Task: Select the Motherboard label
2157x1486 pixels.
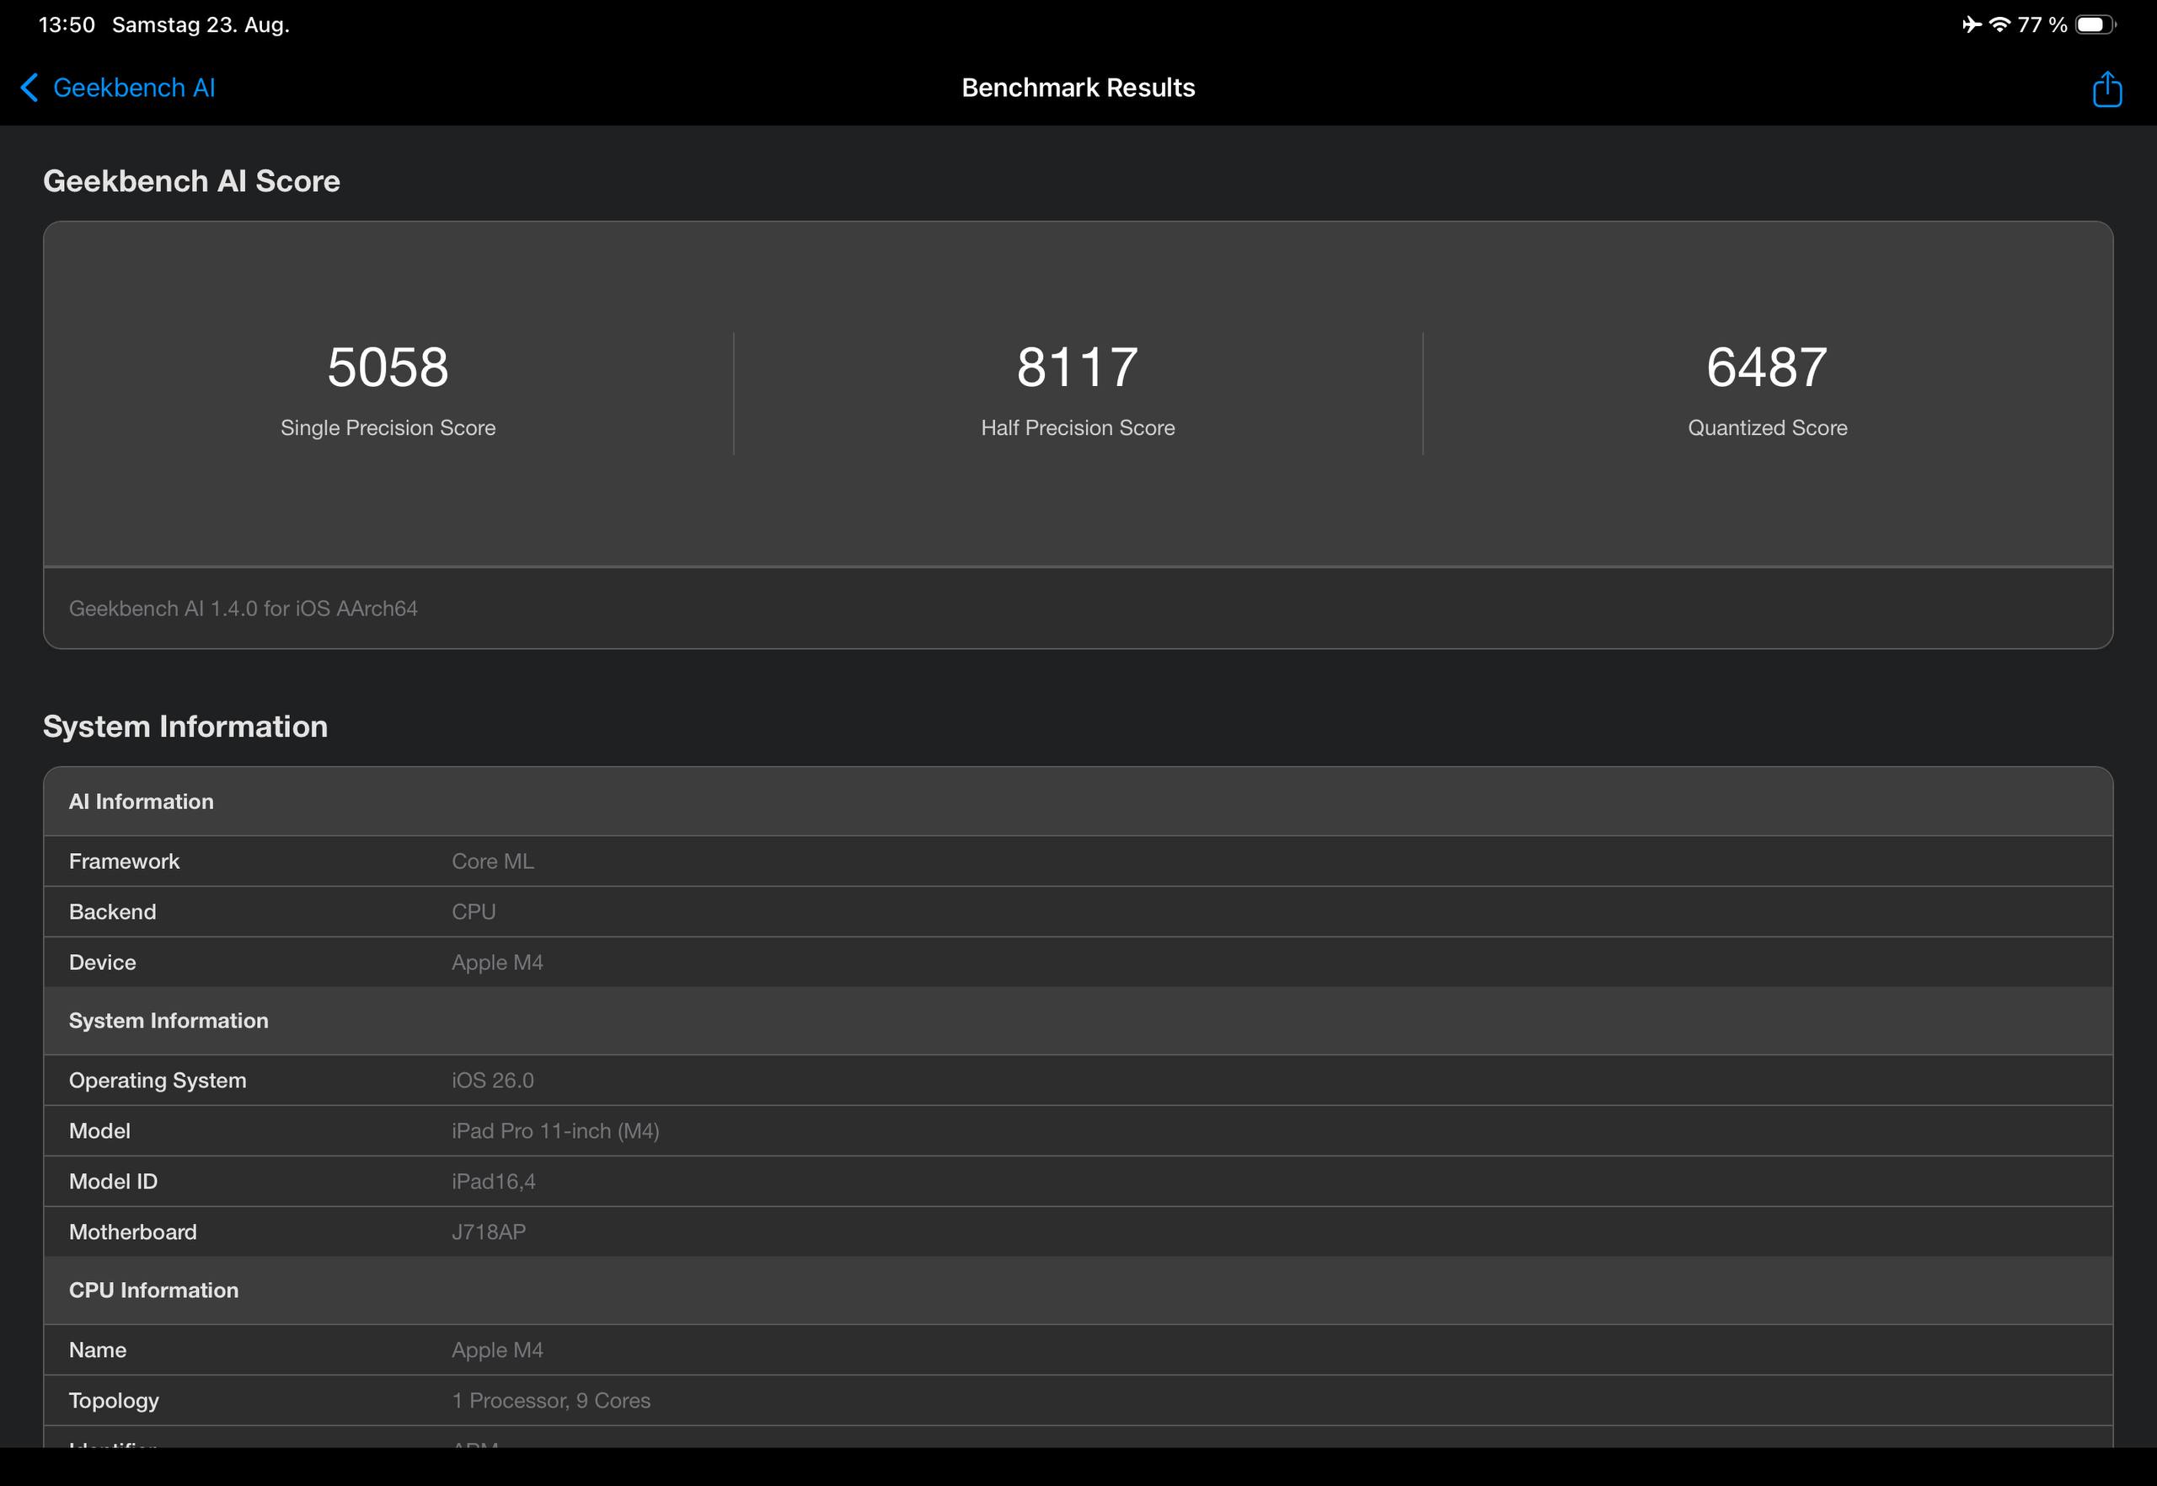Action: point(133,1231)
